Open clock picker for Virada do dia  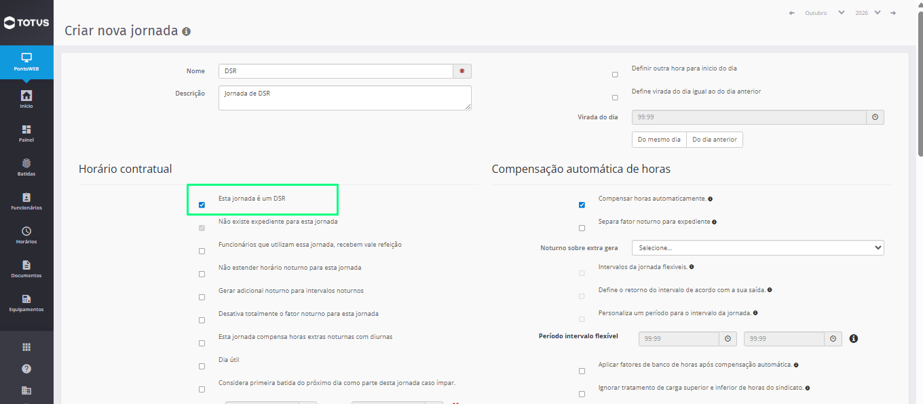(x=875, y=117)
